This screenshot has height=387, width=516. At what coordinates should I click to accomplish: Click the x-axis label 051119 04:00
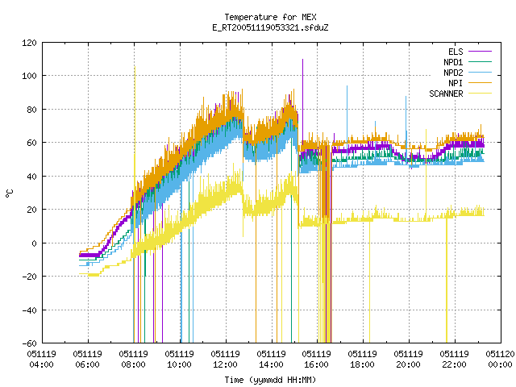[x=41, y=360]
